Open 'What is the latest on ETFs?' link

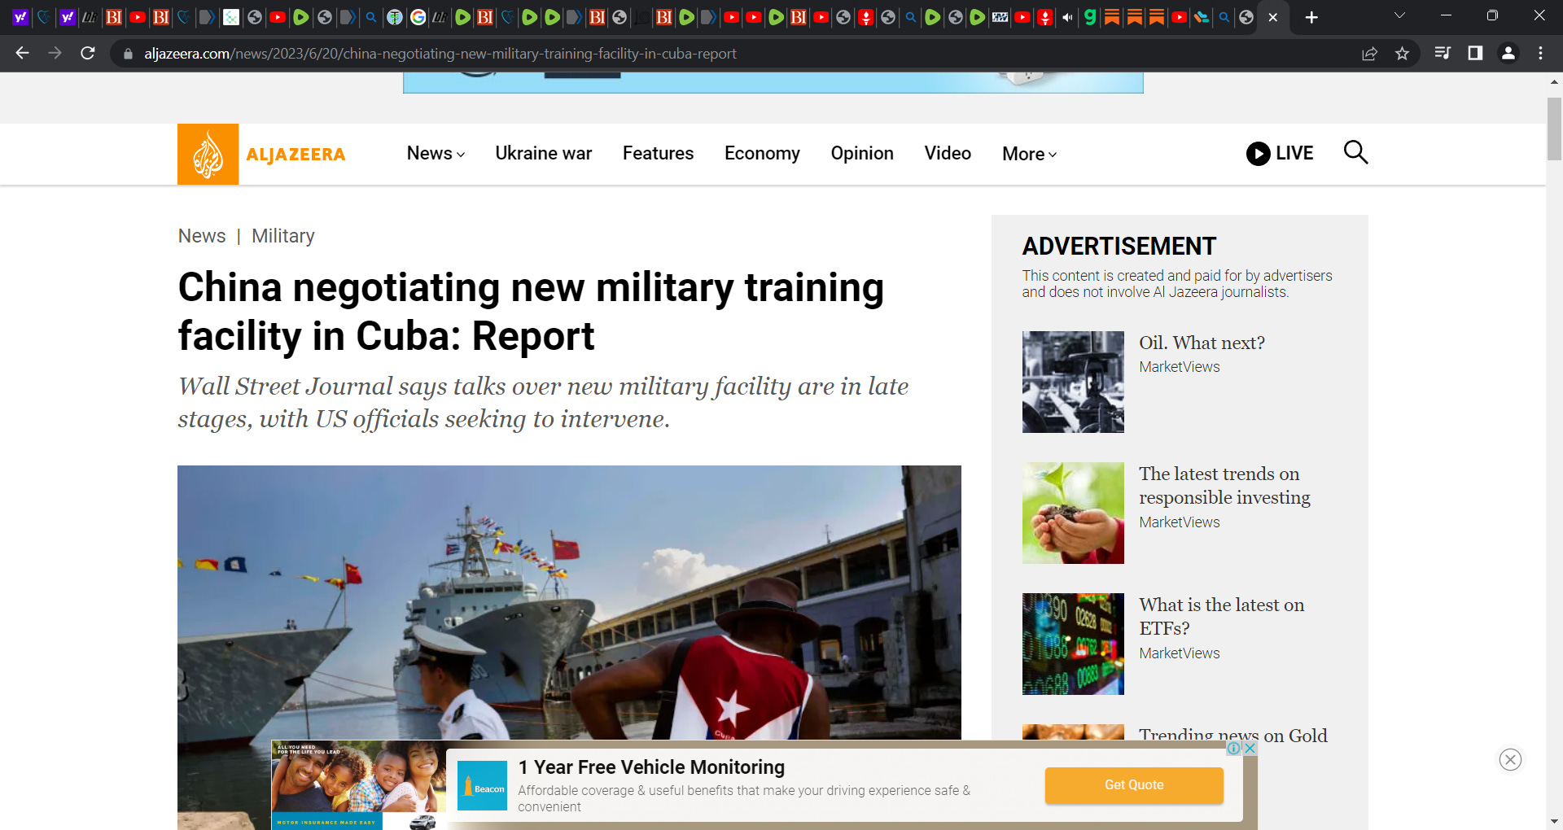[1221, 617]
